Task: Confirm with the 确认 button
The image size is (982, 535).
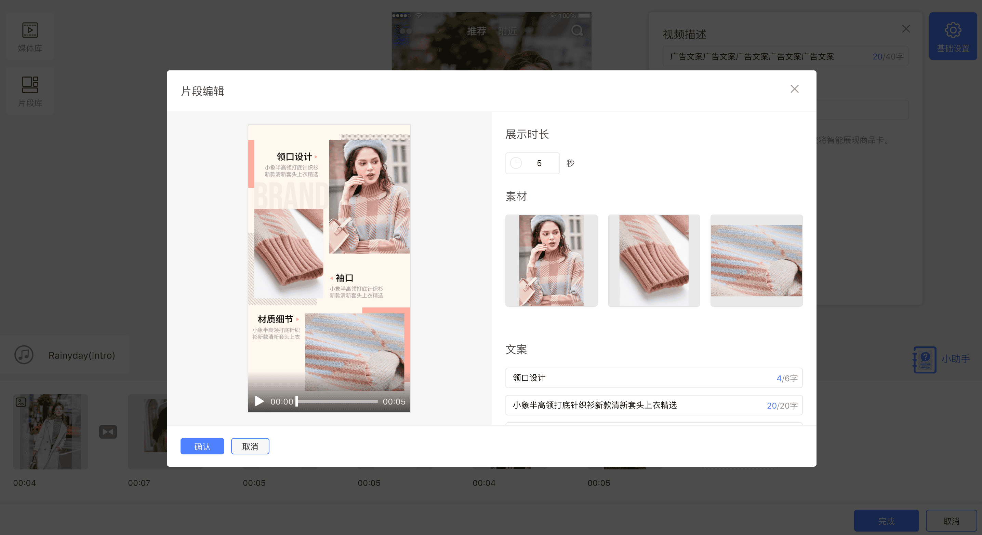Action: coord(202,446)
